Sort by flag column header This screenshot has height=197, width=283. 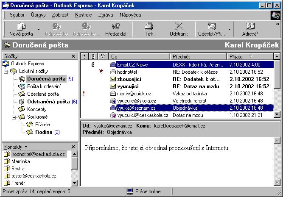pos(103,57)
